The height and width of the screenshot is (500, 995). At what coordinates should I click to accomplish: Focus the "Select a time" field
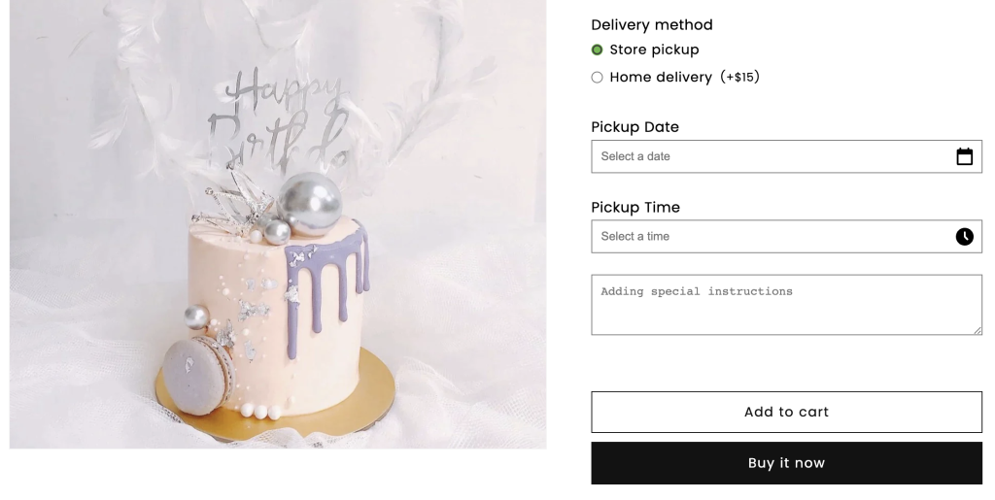coord(786,236)
